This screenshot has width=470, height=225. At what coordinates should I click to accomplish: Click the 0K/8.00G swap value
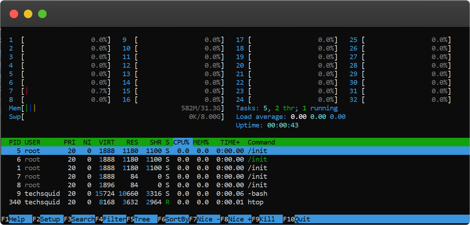205,117
